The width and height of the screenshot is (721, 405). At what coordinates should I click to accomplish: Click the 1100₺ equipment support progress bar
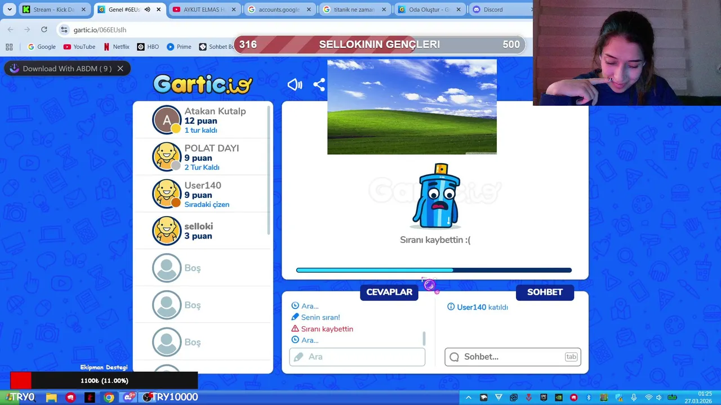click(104, 381)
